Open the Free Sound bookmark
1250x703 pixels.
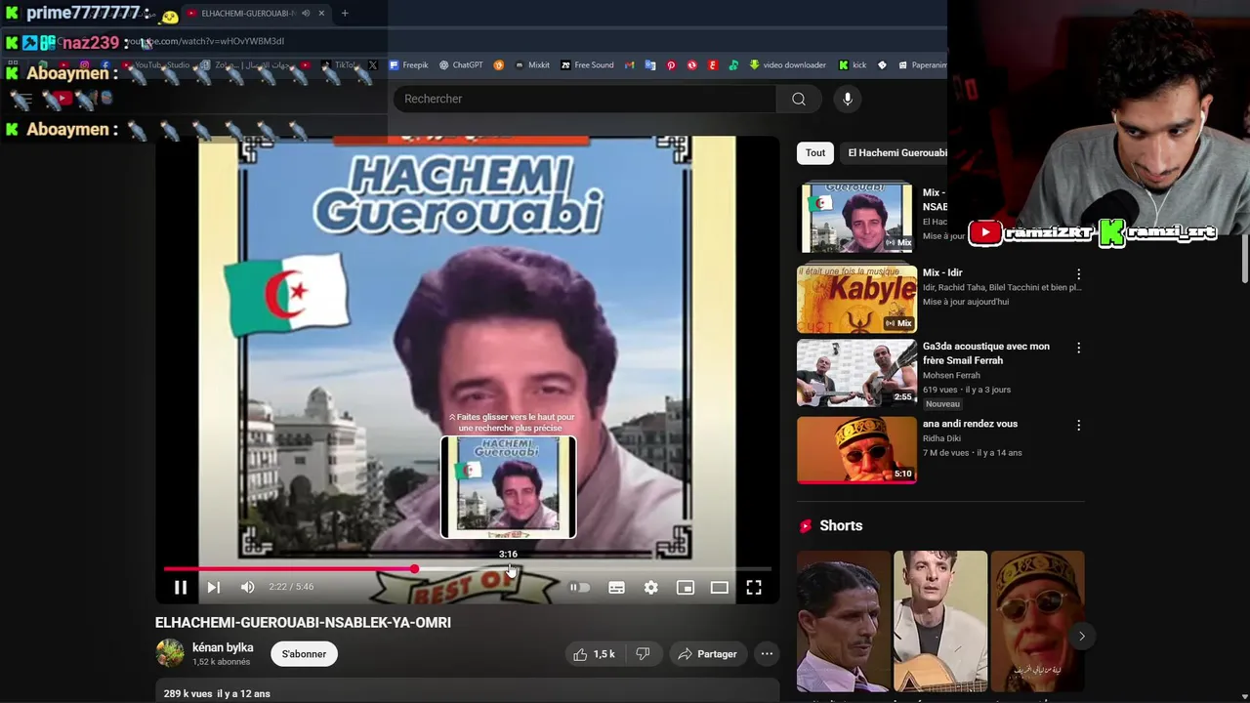point(587,65)
